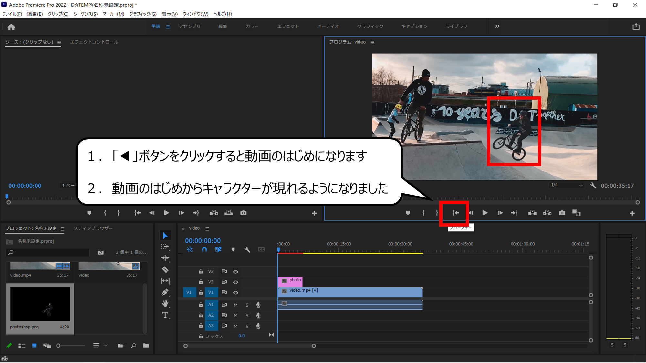Screen dimensions: 646x363
Task: Add marker in Source monitor
Action: click(89, 213)
